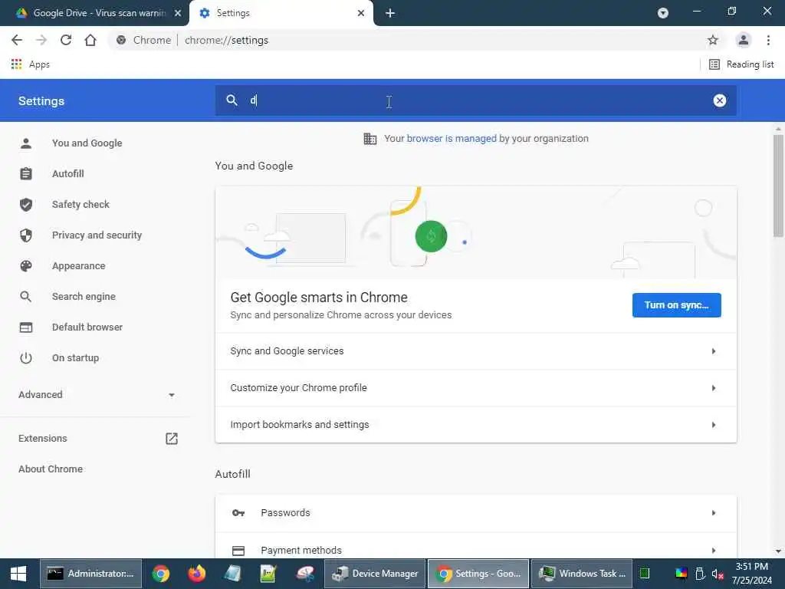Open the Passwords row
785x589 pixels.
point(475,513)
